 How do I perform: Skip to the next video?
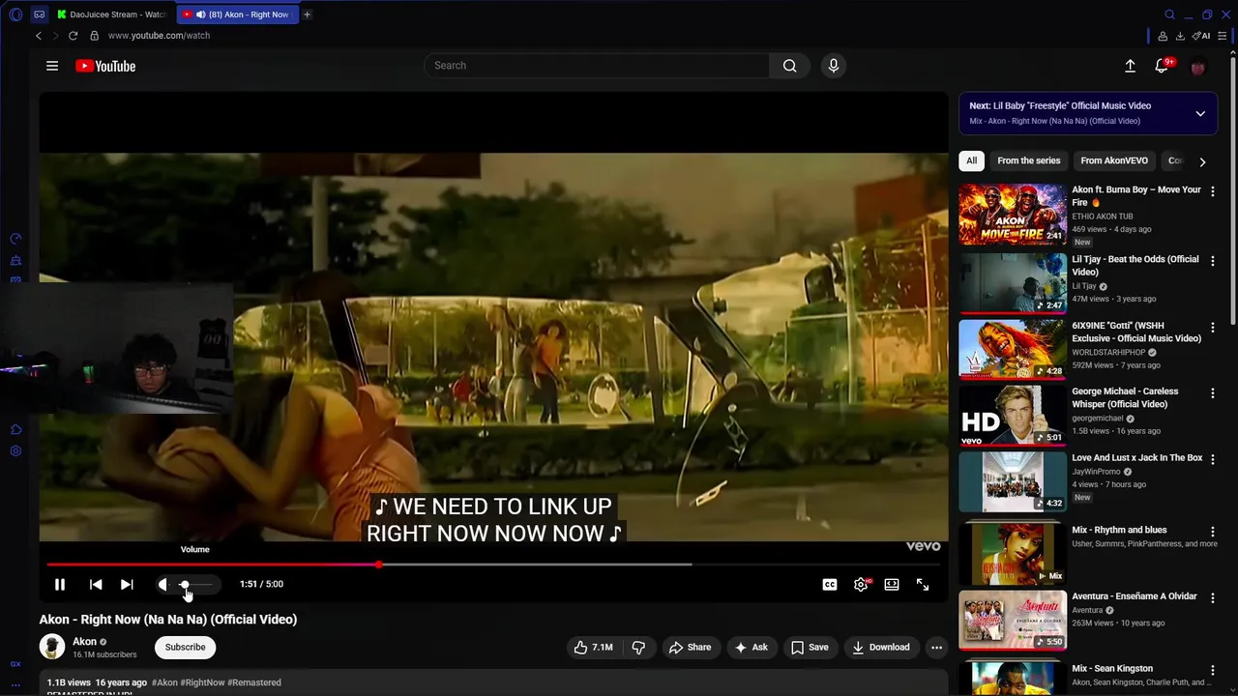[127, 584]
